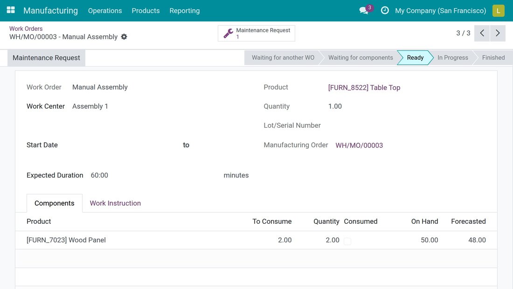This screenshot has width=513, height=289.
Task: Open product link FURN_8522 Table Top
Action: [x=364, y=88]
